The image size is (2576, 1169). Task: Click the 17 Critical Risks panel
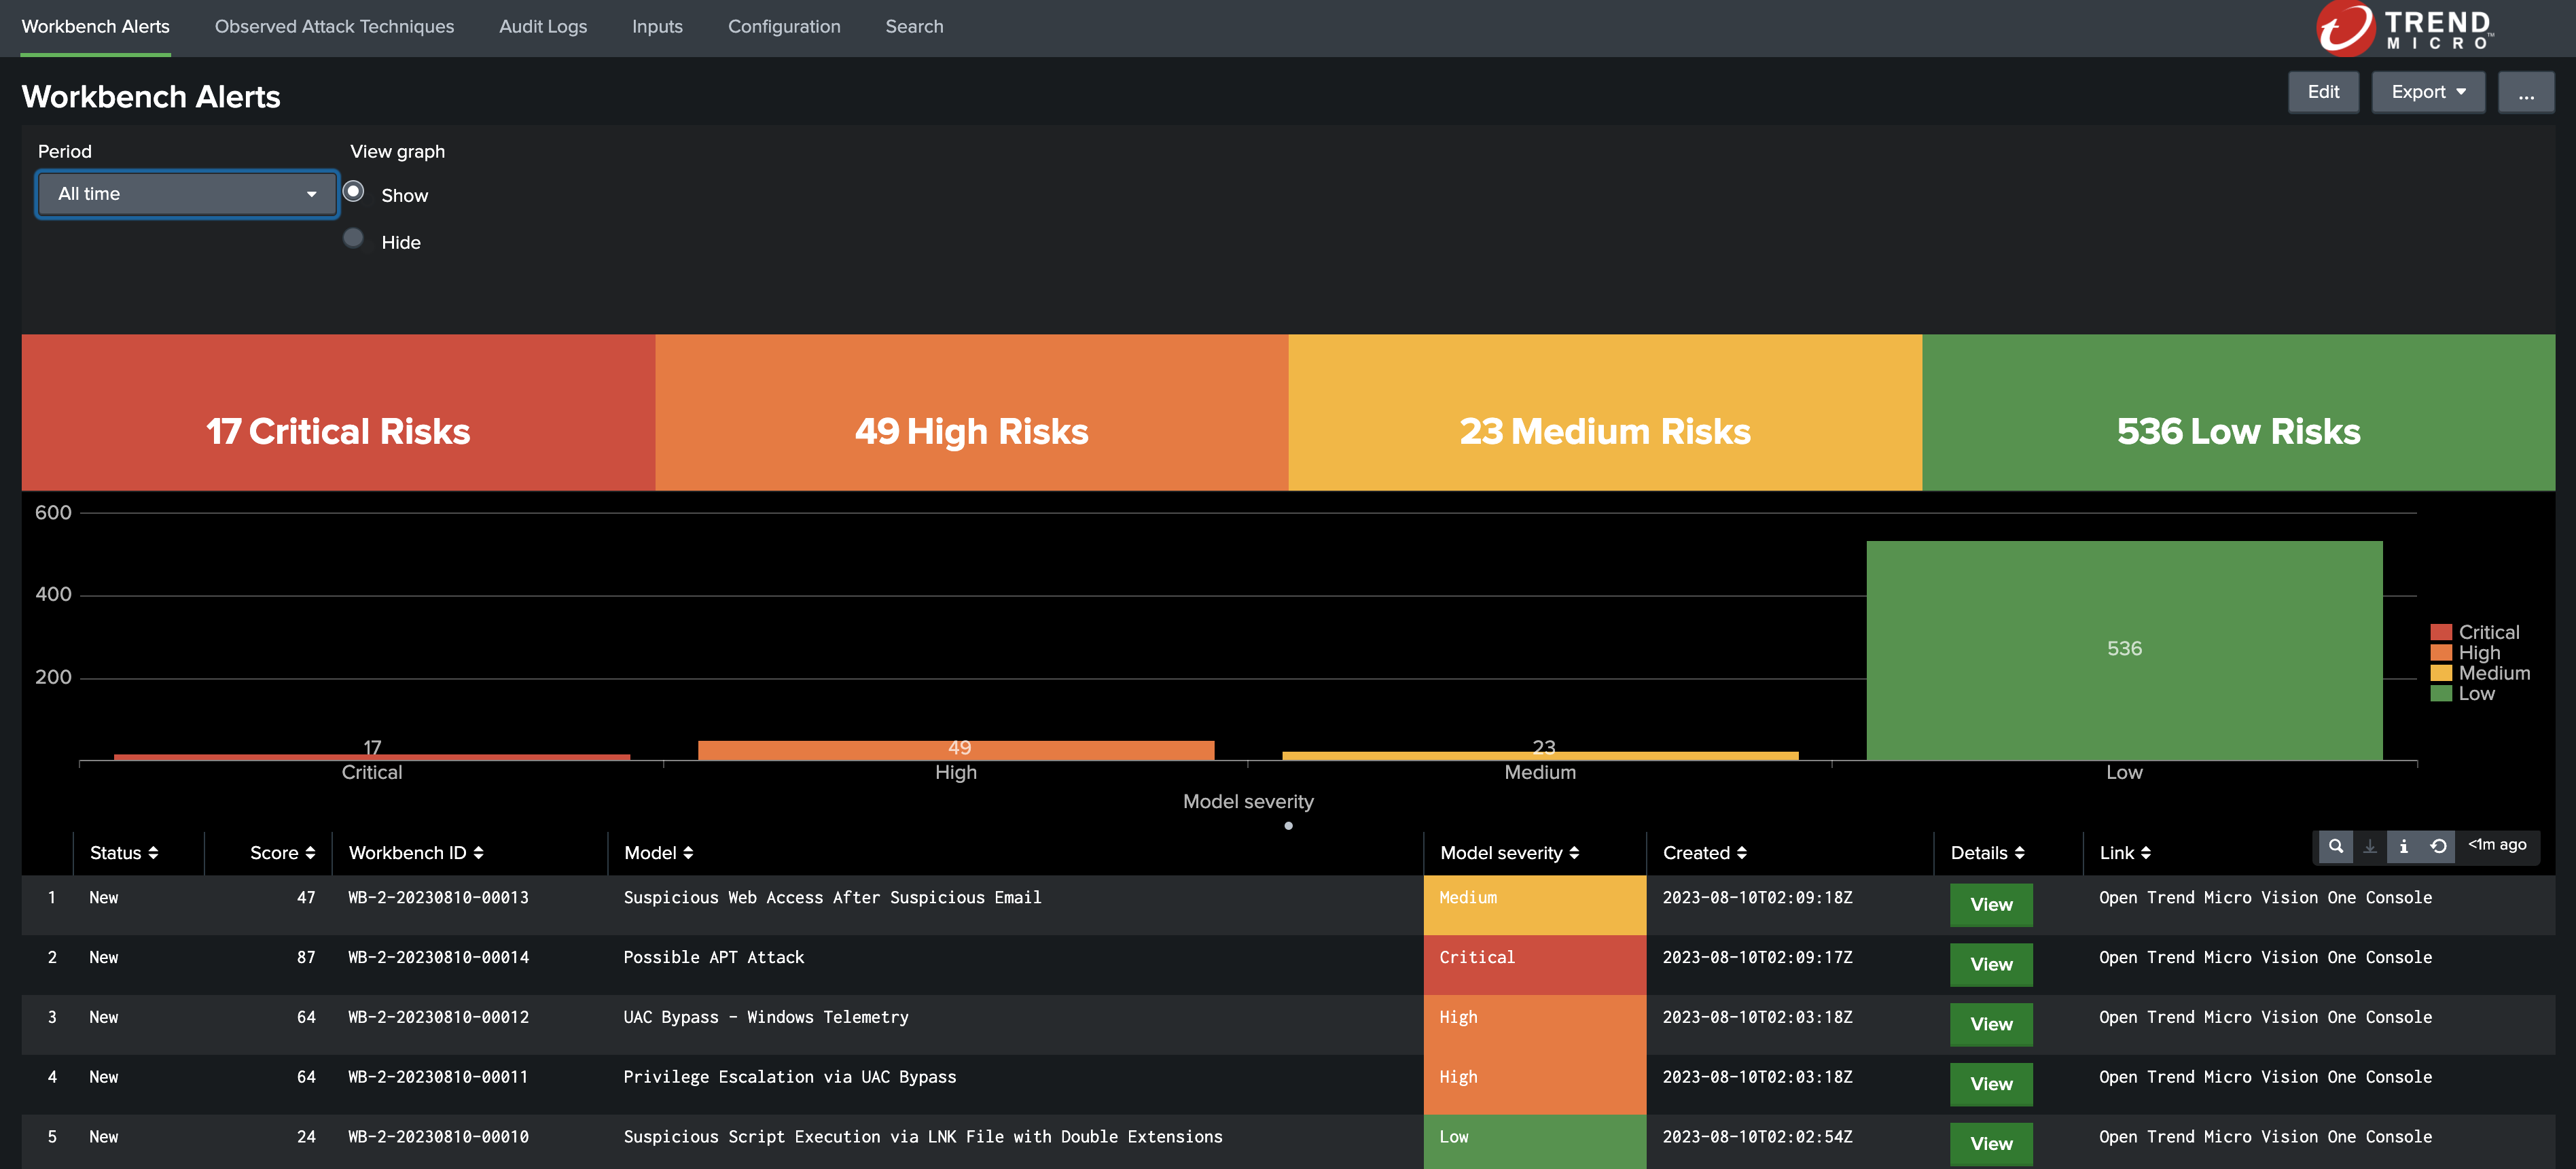pyautogui.click(x=338, y=413)
